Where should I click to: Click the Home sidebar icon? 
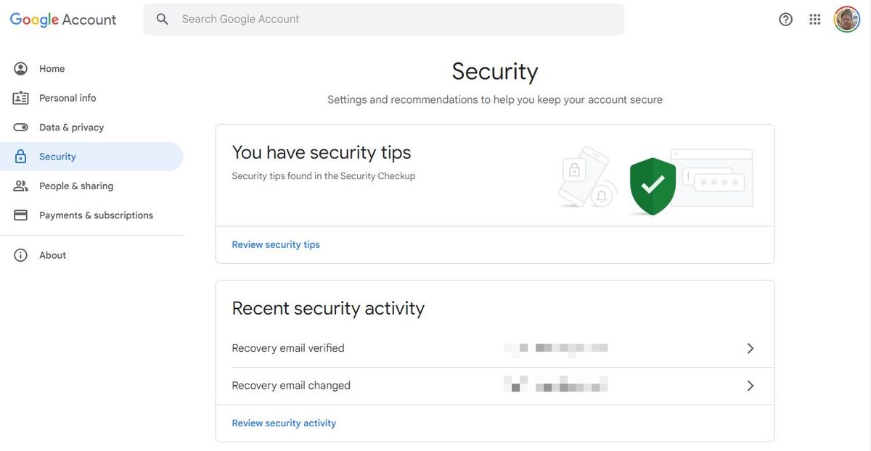pos(20,67)
